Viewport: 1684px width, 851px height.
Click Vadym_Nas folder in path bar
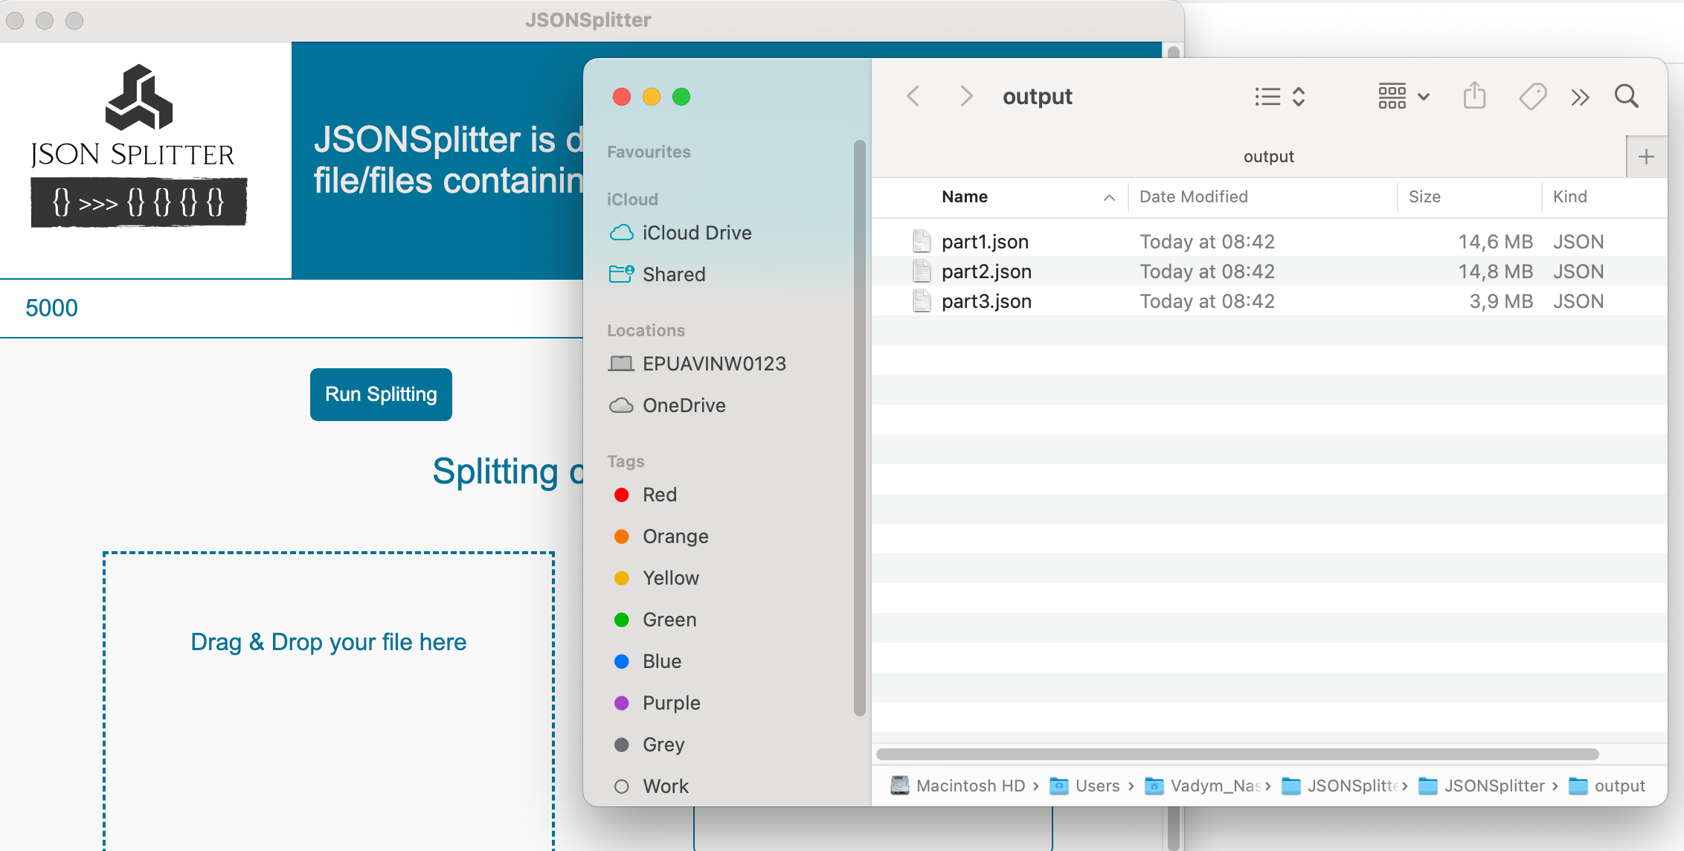1202,786
